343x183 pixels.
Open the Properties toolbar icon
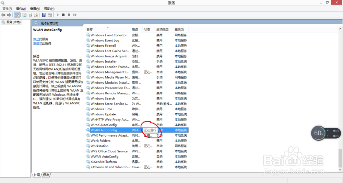(24, 15)
